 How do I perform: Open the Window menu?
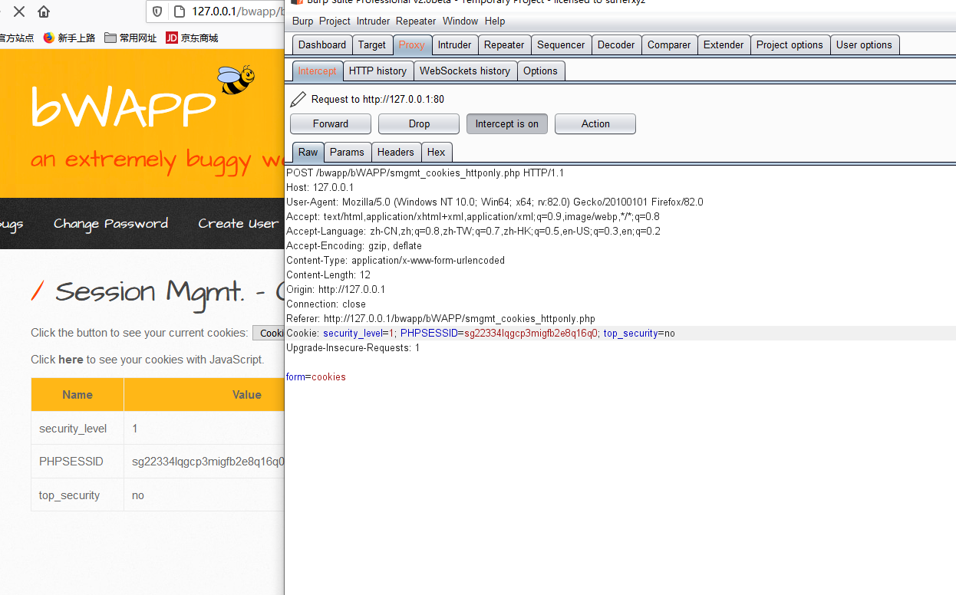[x=460, y=21]
